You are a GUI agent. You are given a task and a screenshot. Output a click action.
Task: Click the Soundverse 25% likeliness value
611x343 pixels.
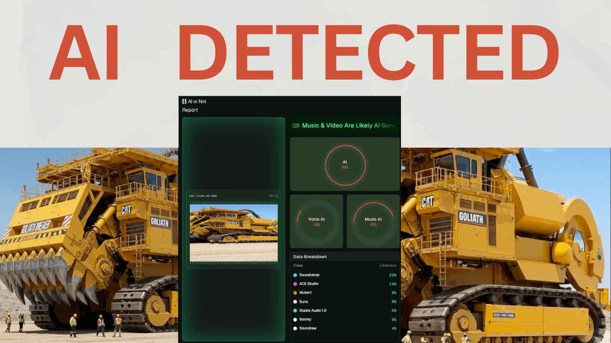392,275
